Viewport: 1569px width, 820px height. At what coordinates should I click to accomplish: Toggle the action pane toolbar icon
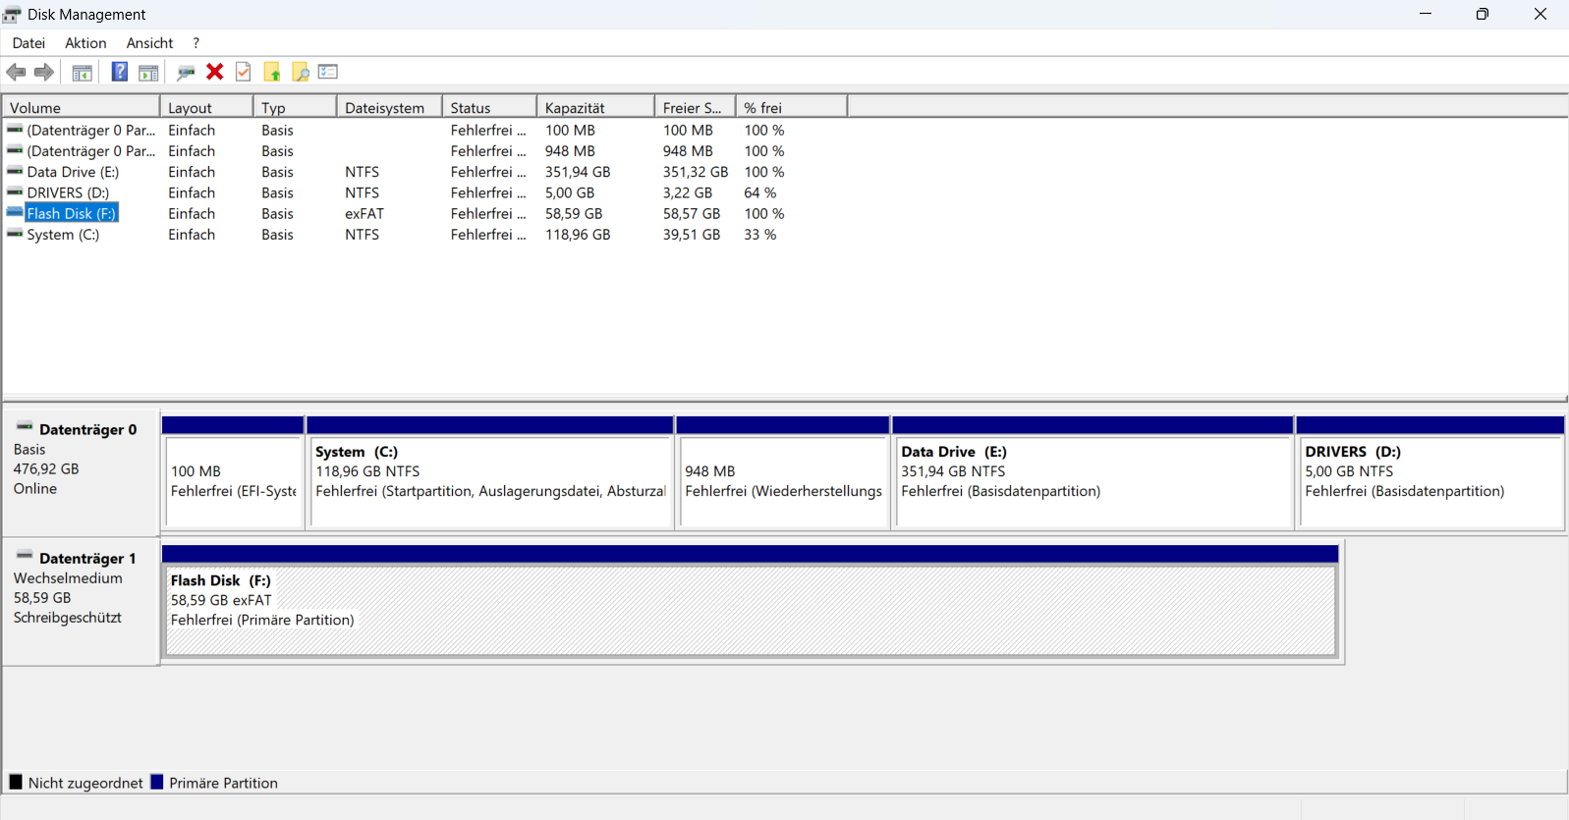point(148,72)
